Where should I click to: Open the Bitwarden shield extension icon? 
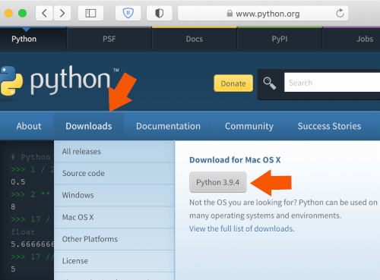(x=128, y=13)
